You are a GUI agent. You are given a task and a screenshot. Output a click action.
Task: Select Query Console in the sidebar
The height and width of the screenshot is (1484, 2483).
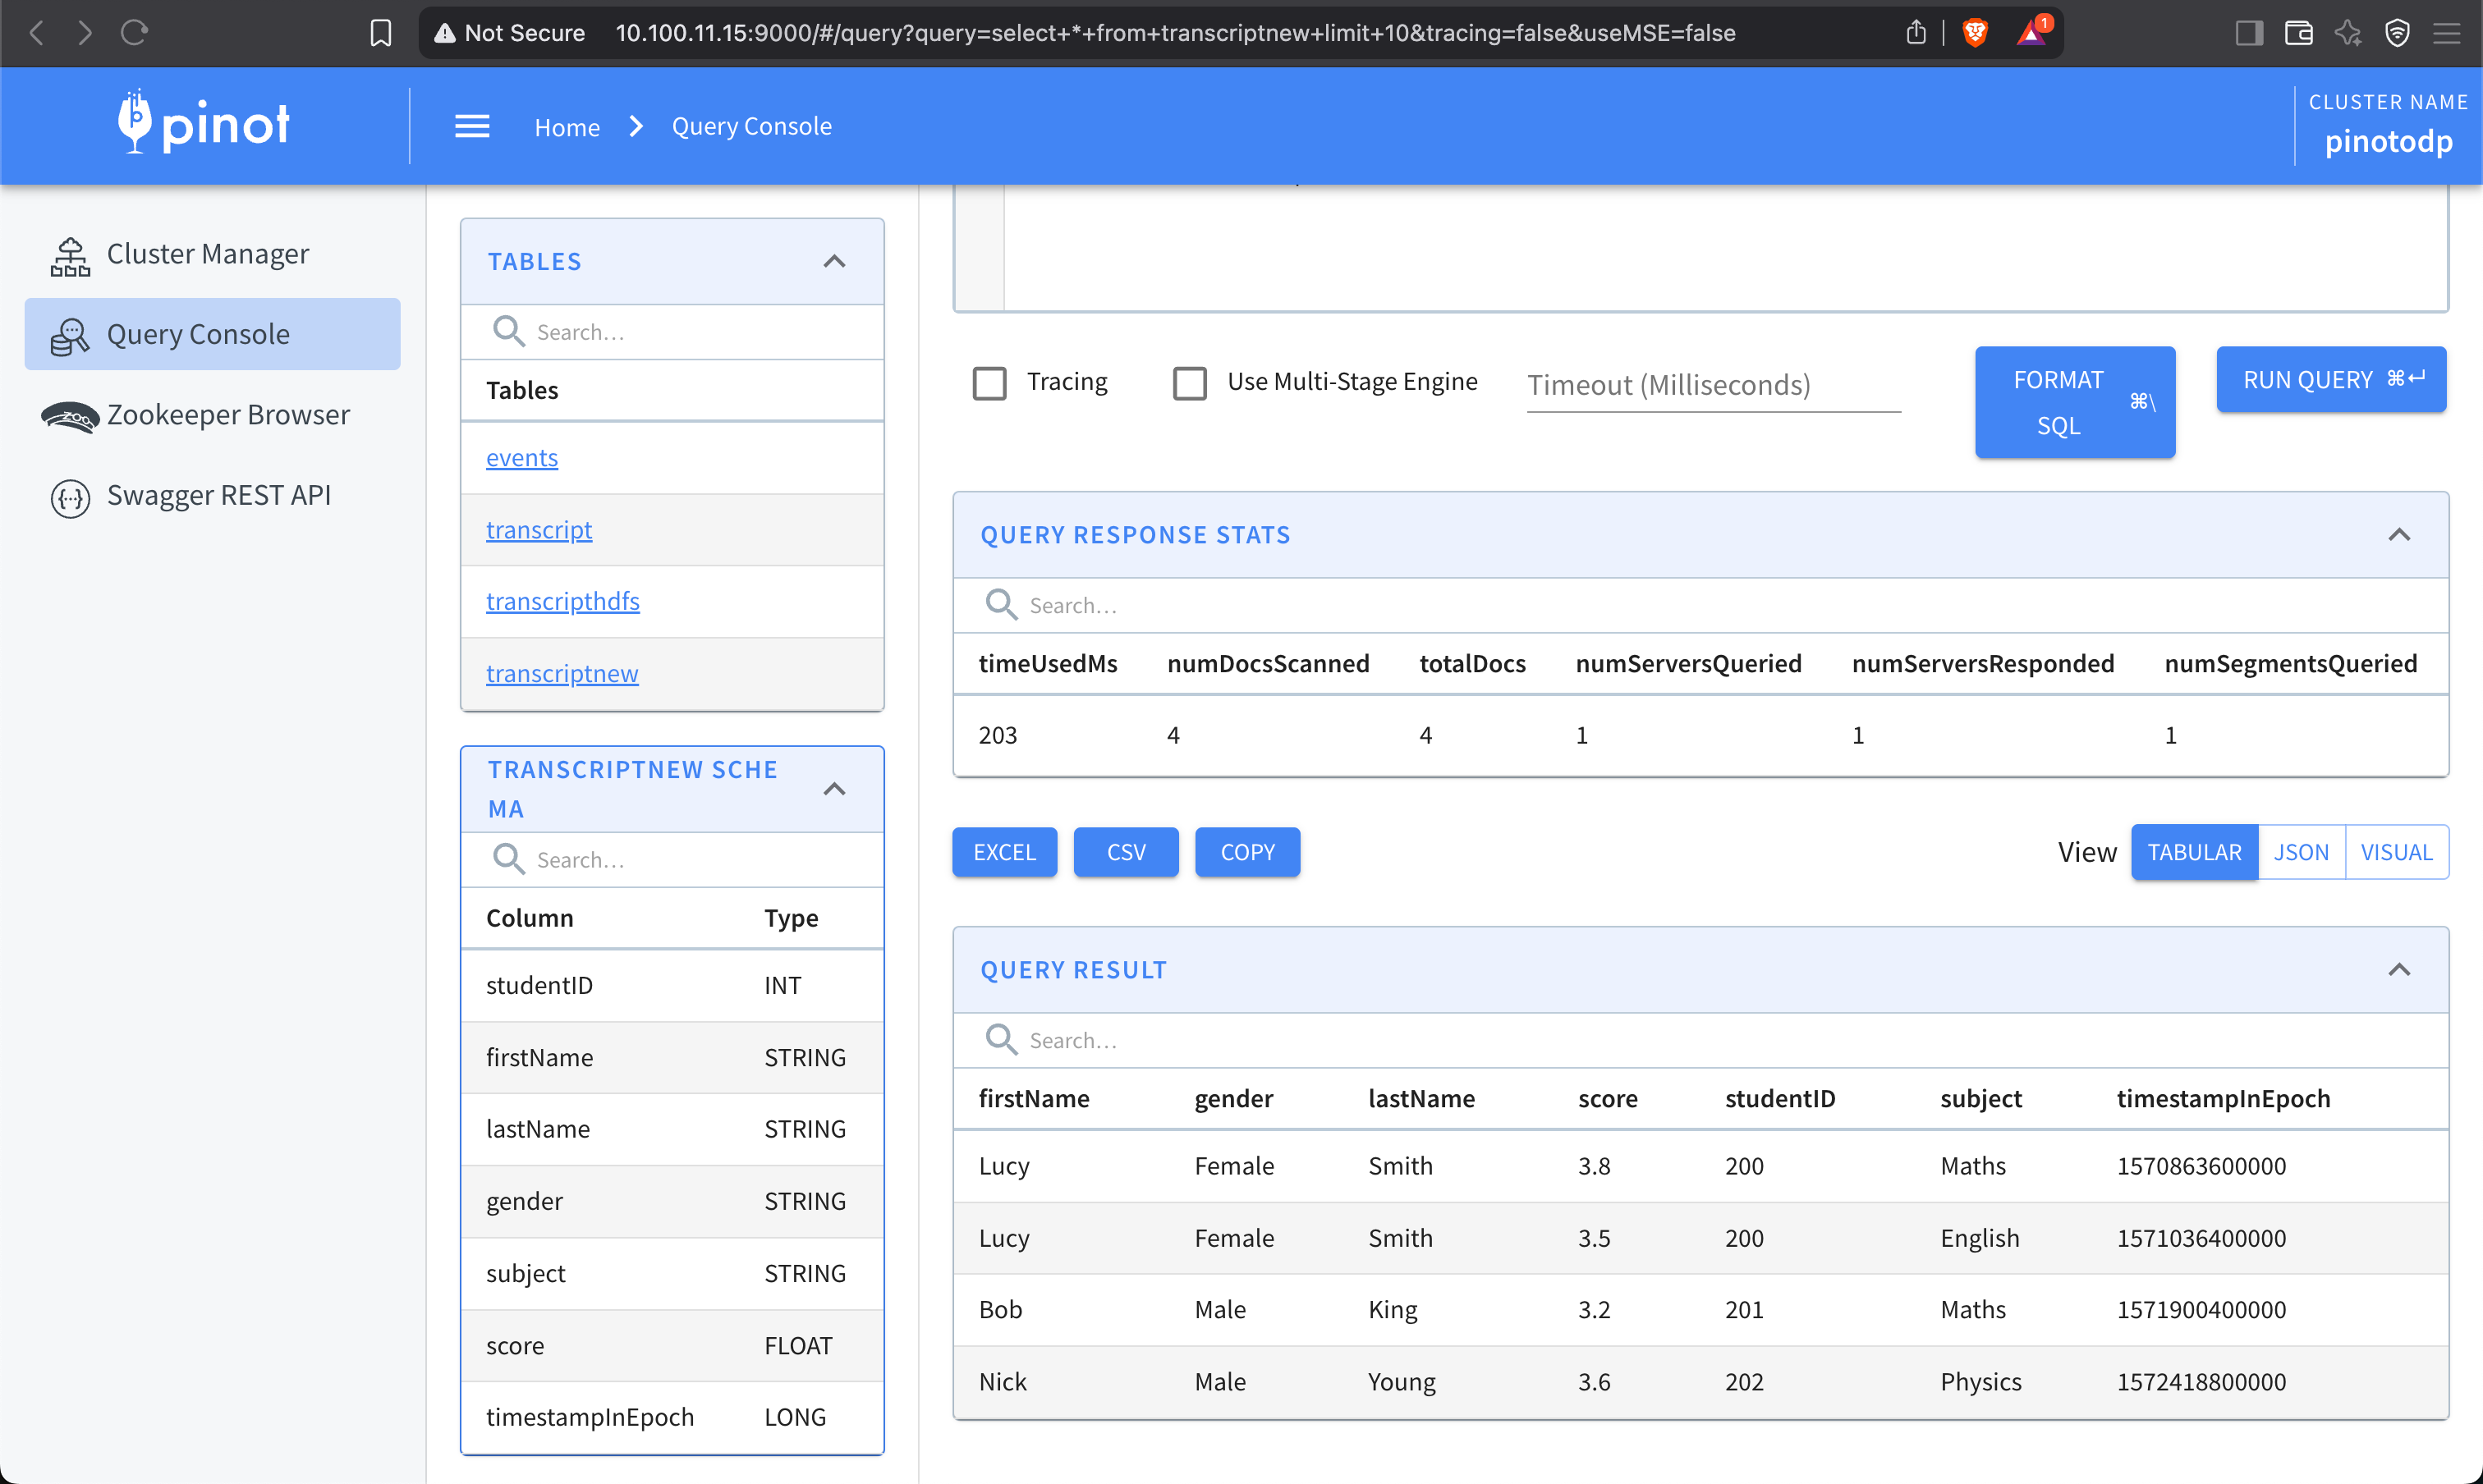click(x=212, y=334)
